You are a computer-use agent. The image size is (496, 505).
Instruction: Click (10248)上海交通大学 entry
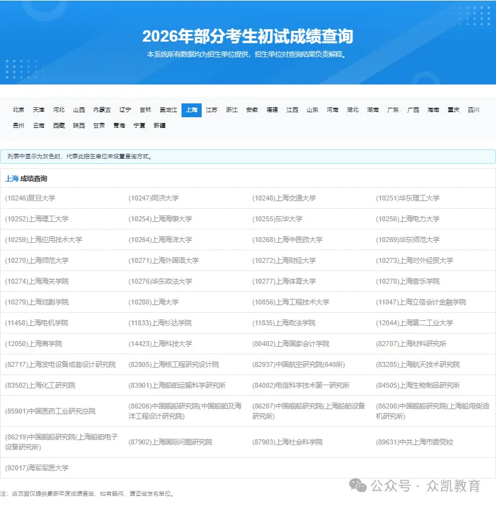coord(284,198)
